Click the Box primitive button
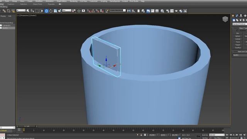The image size is (247, 139). [x=238, y=33]
